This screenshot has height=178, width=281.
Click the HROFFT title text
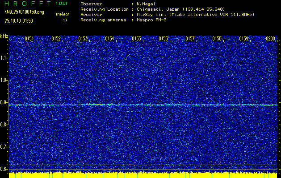click(x=27, y=4)
